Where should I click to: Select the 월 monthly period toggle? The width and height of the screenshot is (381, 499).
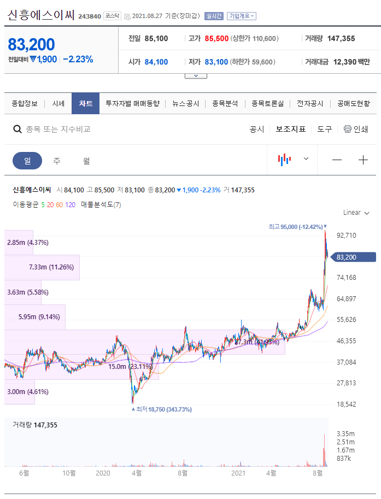[86, 161]
